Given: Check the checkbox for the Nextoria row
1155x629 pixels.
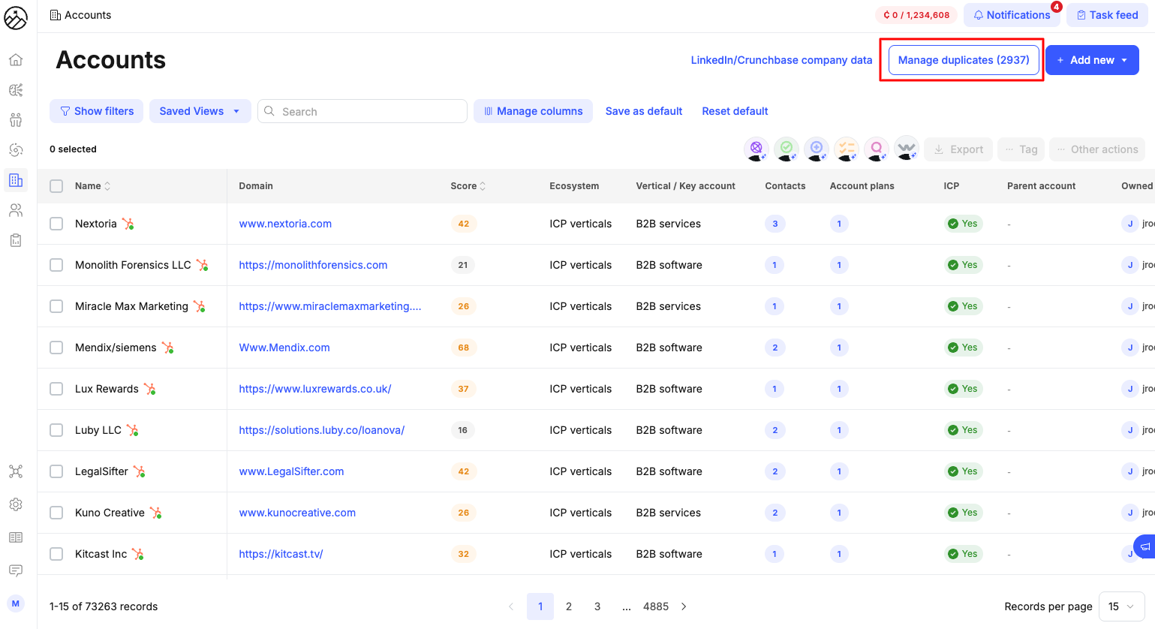Looking at the screenshot, I should pyautogui.click(x=56, y=223).
